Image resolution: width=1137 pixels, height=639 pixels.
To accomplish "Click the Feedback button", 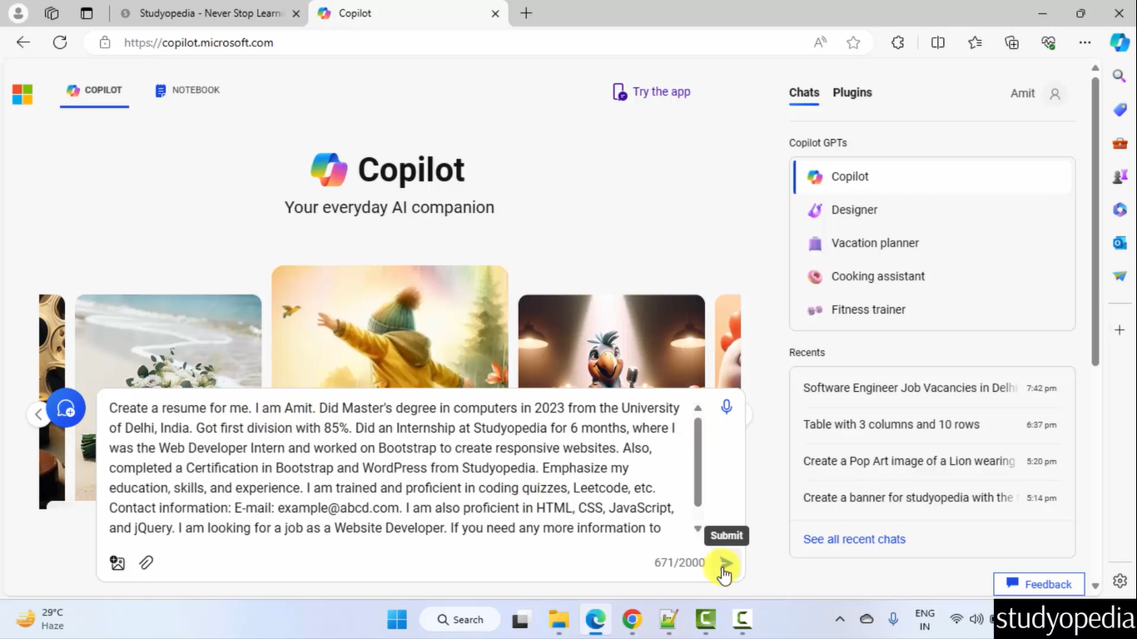I will coord(1039,584).
